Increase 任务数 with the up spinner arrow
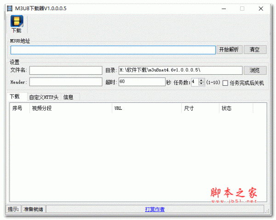The image size is (276, 220). 201,80
